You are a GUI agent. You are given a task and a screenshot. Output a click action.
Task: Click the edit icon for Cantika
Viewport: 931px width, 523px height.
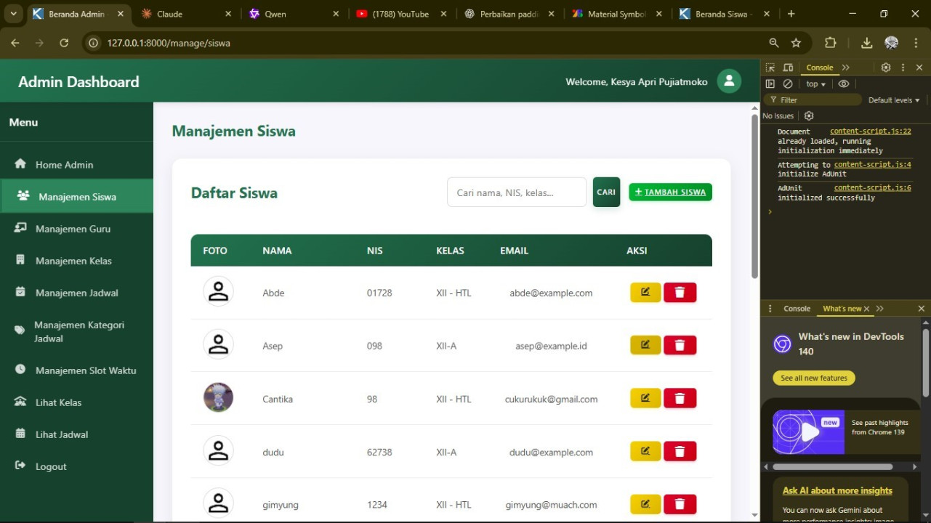[x=645, y=399]
